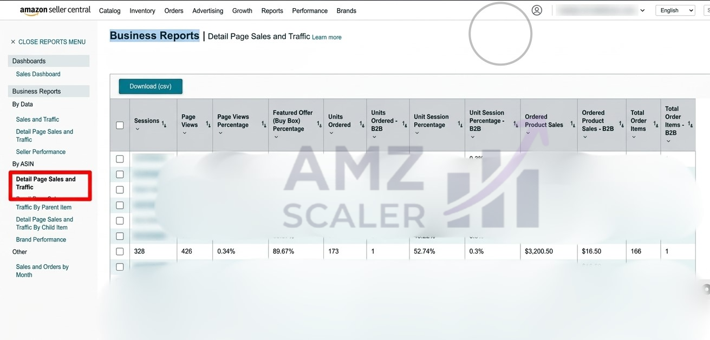The height and width of the screenshot is (340, 710).
Task: Click the sort icon for Page Views column
Action: point(208,125)
